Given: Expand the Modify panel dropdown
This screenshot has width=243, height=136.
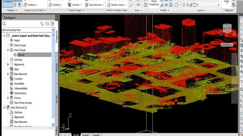Looking at the screenshot, I should pyautogui.click(x=164, y=10).
